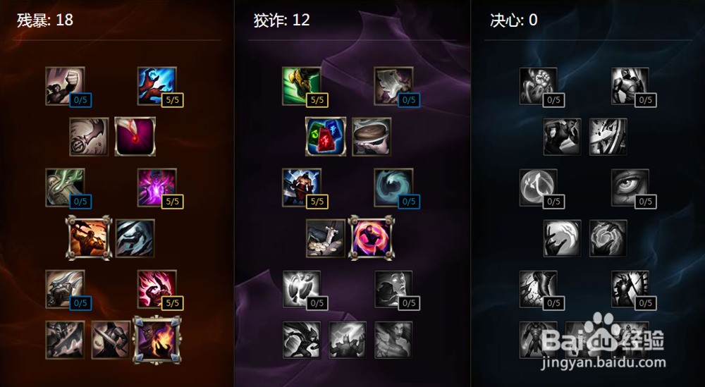Select the teal swirl Meditation mastery icon

(393, 188)
